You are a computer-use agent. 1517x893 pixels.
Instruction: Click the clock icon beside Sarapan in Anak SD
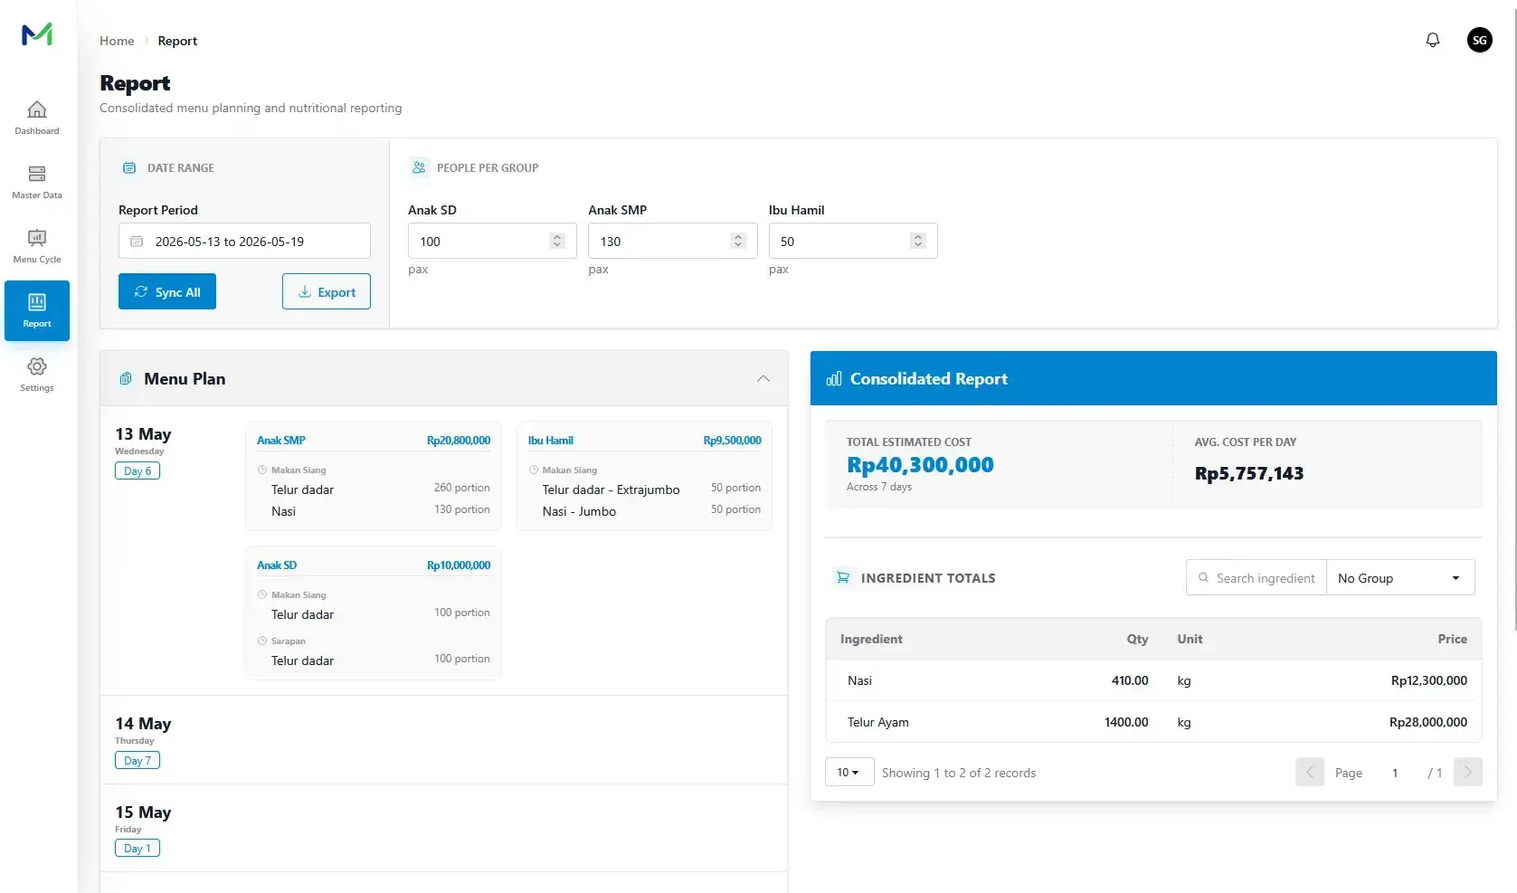click(x=262, y=641)
